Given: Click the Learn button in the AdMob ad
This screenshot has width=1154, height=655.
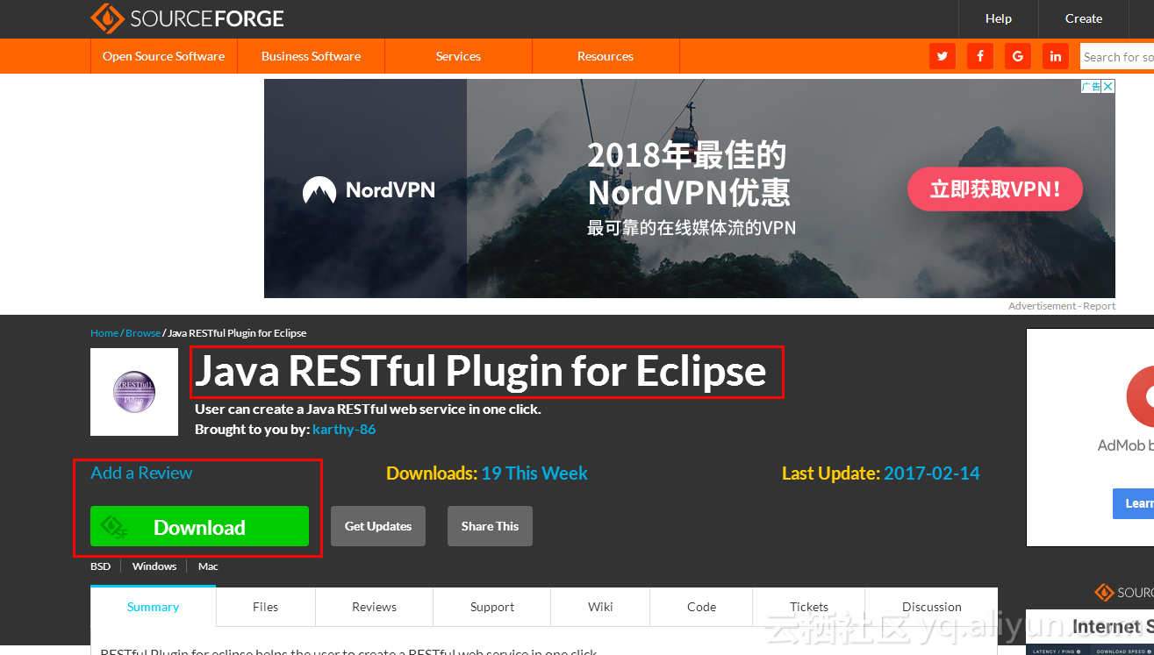Looking at the screenshot, I should [1134, 503].
